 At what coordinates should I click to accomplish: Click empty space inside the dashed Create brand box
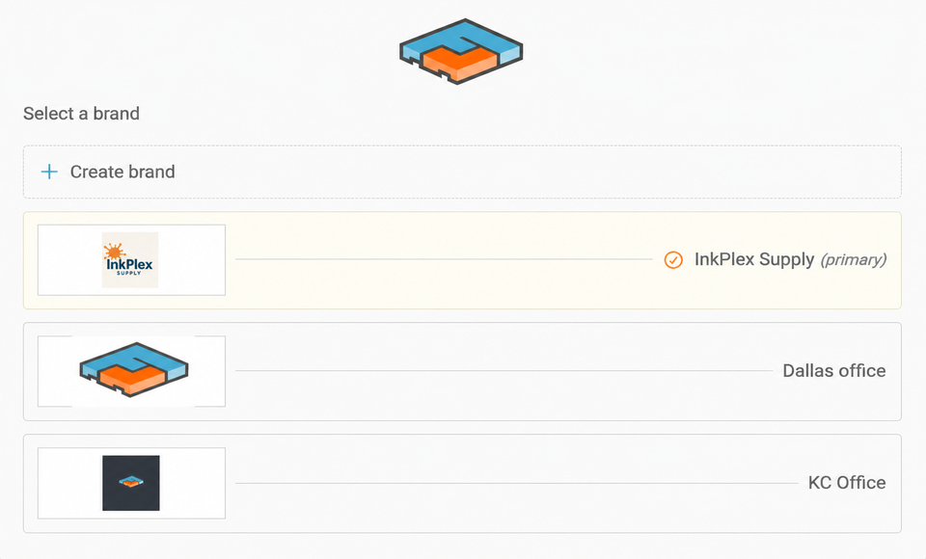click(531, 172)
